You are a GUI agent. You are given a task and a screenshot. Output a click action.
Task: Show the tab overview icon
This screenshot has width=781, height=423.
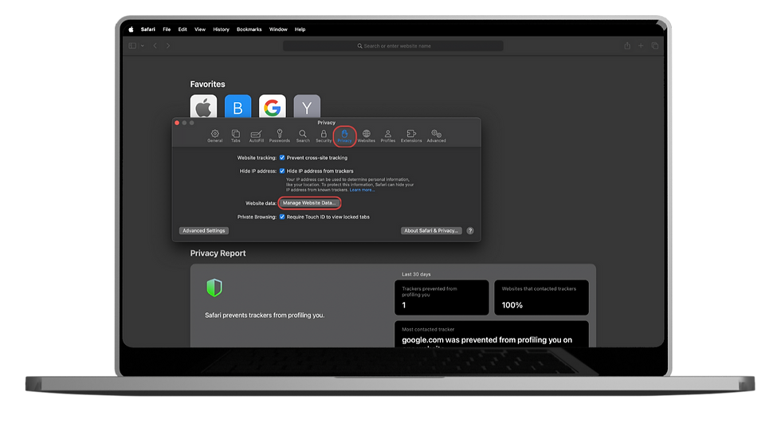(655, 45)
